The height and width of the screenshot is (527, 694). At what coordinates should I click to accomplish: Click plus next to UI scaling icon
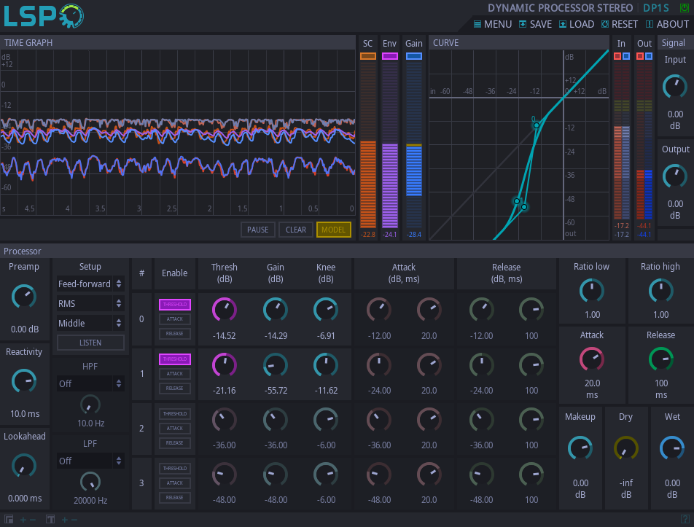pyautogui.click(x=23, y=520)
